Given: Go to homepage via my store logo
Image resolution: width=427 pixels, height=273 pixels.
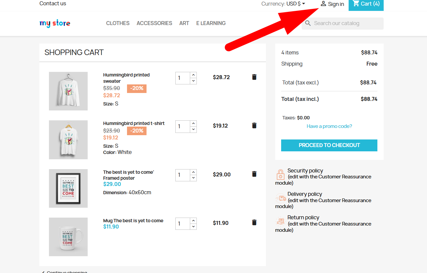Looking at the screenshot, I should [x=55, y=23].
